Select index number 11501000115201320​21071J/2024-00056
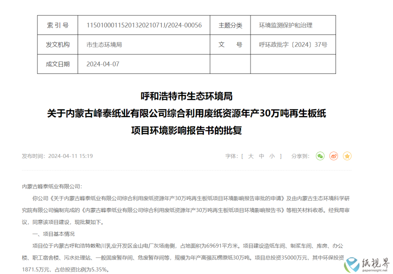This screenshot has height=274, width=393. pos(144,26)
